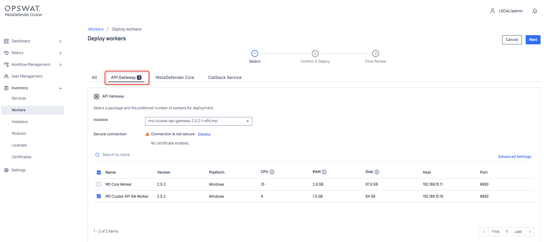Switch to the MetaDefender Core tab

175,78
